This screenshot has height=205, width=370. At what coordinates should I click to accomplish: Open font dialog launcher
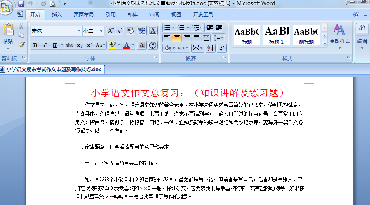(156, 57)
